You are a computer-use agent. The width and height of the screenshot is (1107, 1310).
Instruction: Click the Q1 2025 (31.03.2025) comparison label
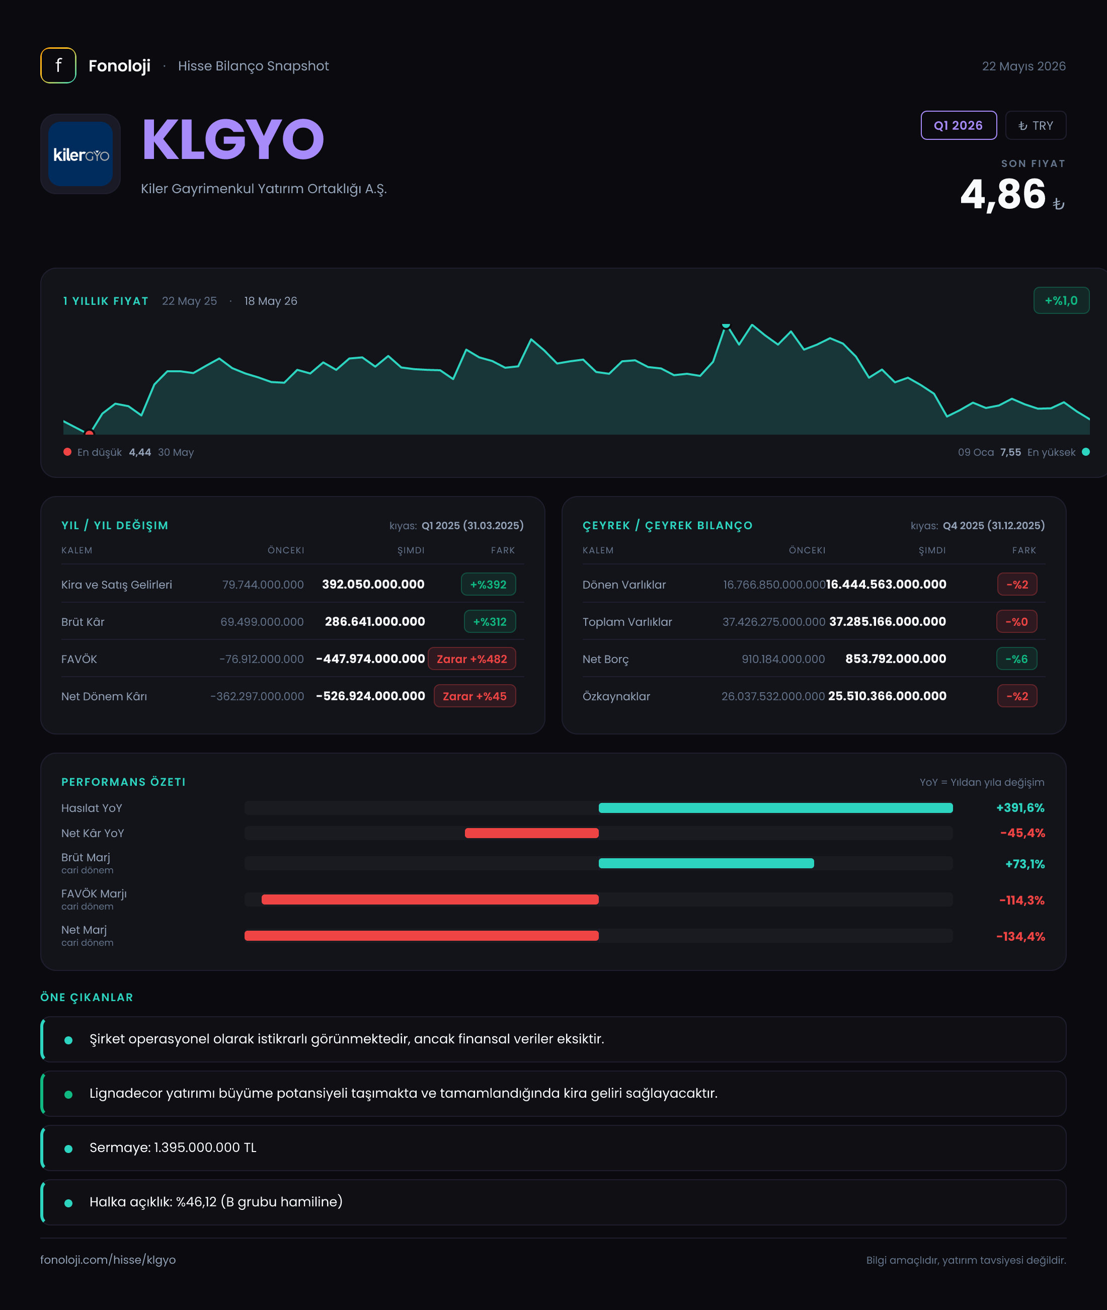472,526
